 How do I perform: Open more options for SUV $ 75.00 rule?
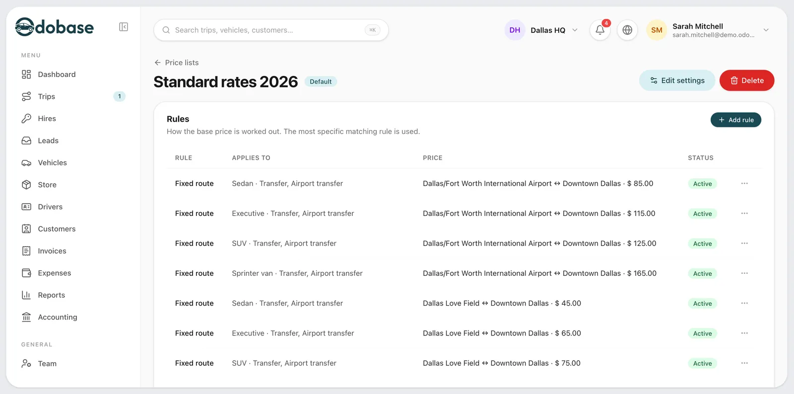click(x=744, y=363)
